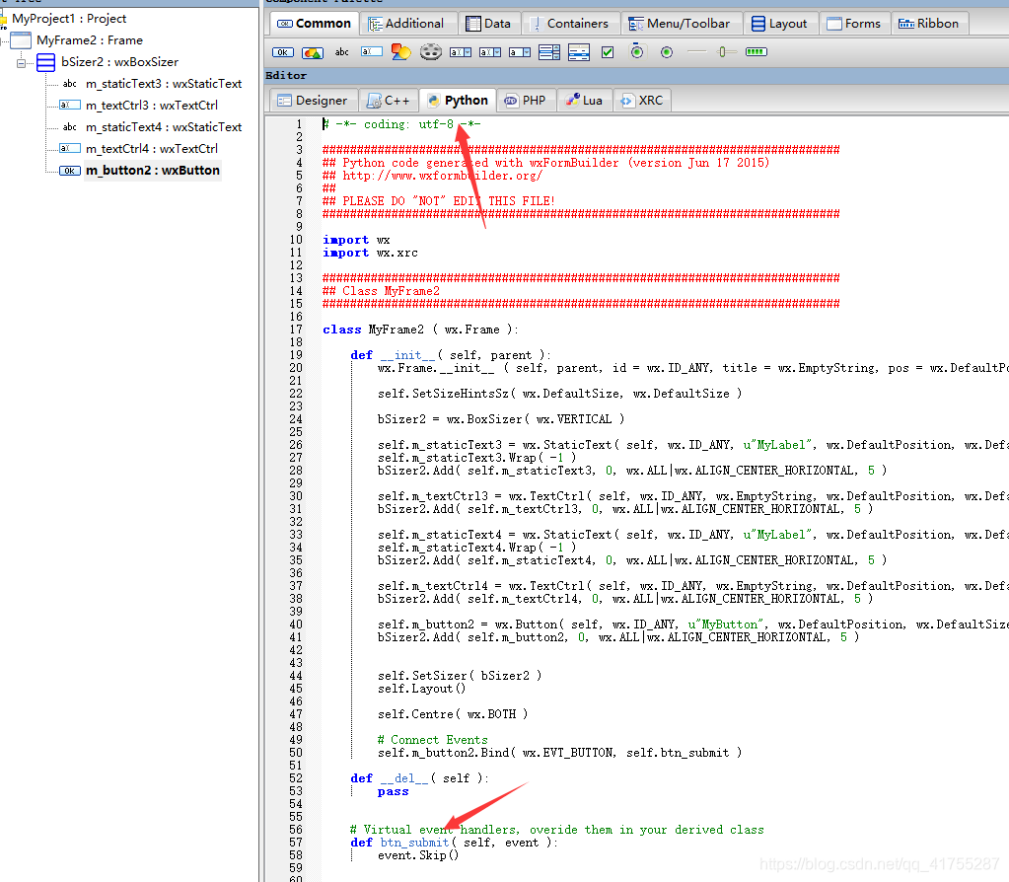
Task: Switch editor to Designer view
Action: 313,101
